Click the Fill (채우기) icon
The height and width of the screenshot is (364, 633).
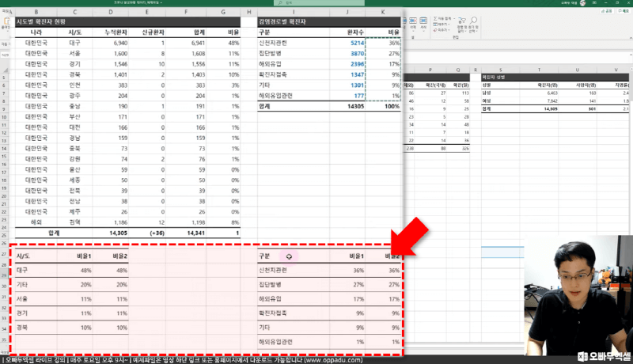pyautogui.click(x=435, y=24)
